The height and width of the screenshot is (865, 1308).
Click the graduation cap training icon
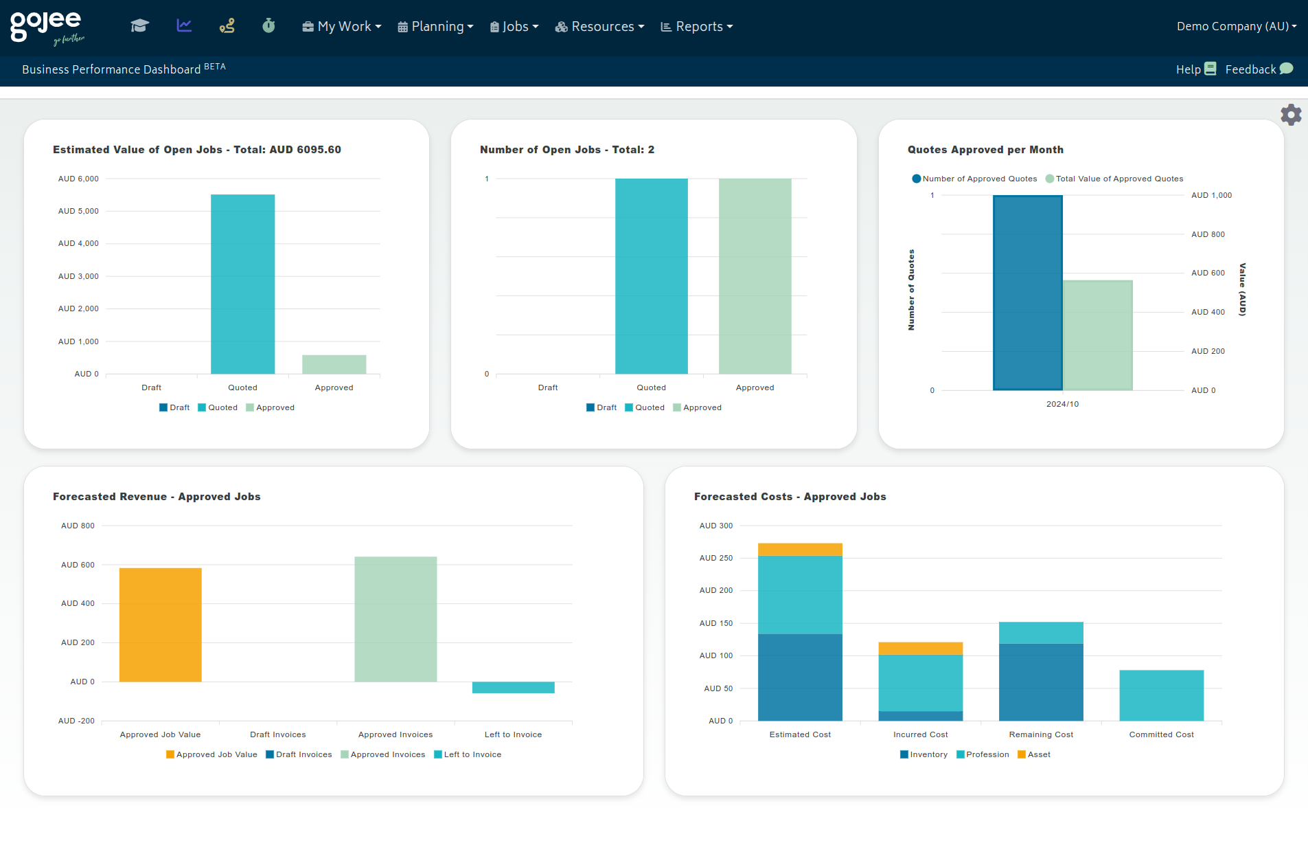point(139,26)
